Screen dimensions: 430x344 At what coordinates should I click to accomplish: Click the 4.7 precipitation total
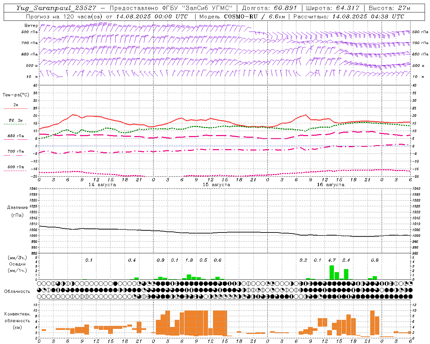[x=332, y=260]
